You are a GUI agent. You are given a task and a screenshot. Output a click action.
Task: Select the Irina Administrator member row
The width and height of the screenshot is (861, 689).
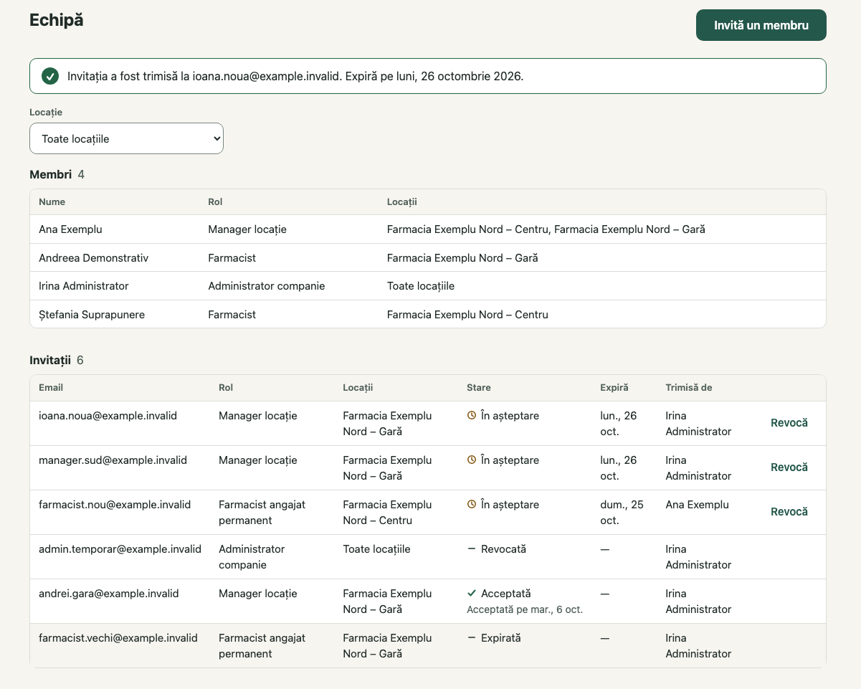[x=428, y=286]
